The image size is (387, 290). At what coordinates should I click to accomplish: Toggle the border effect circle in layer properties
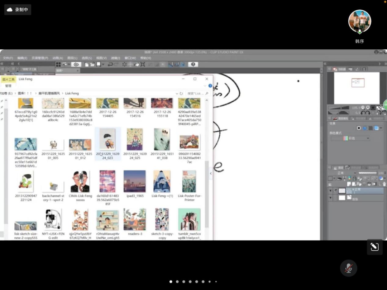coord(359,128)
